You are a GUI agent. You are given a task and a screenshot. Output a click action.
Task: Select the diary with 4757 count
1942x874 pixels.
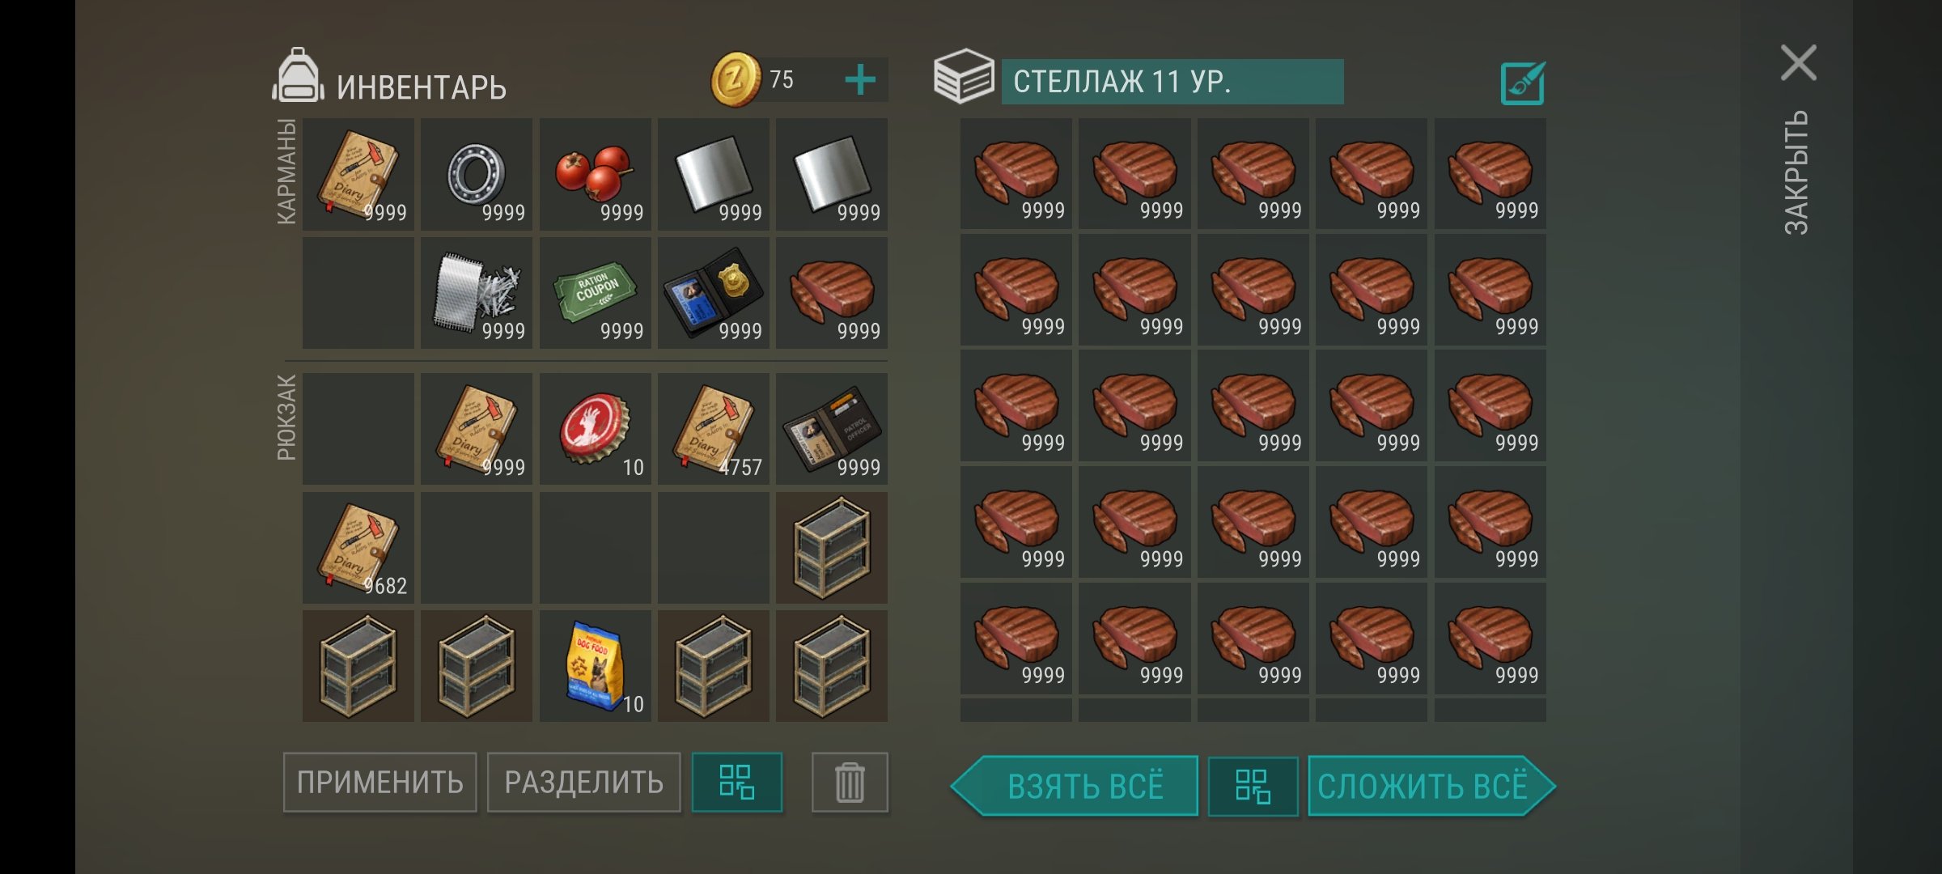(714, 429)
